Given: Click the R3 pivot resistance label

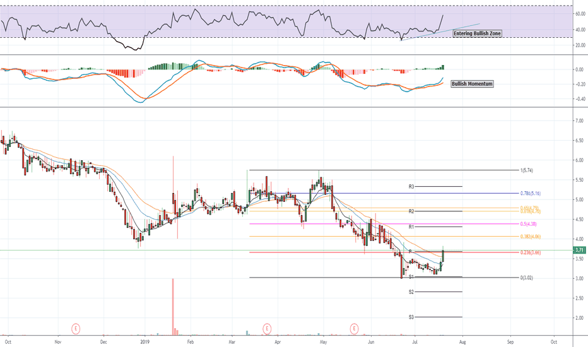Looking at the screenshot, I should (x=411, y=187).
